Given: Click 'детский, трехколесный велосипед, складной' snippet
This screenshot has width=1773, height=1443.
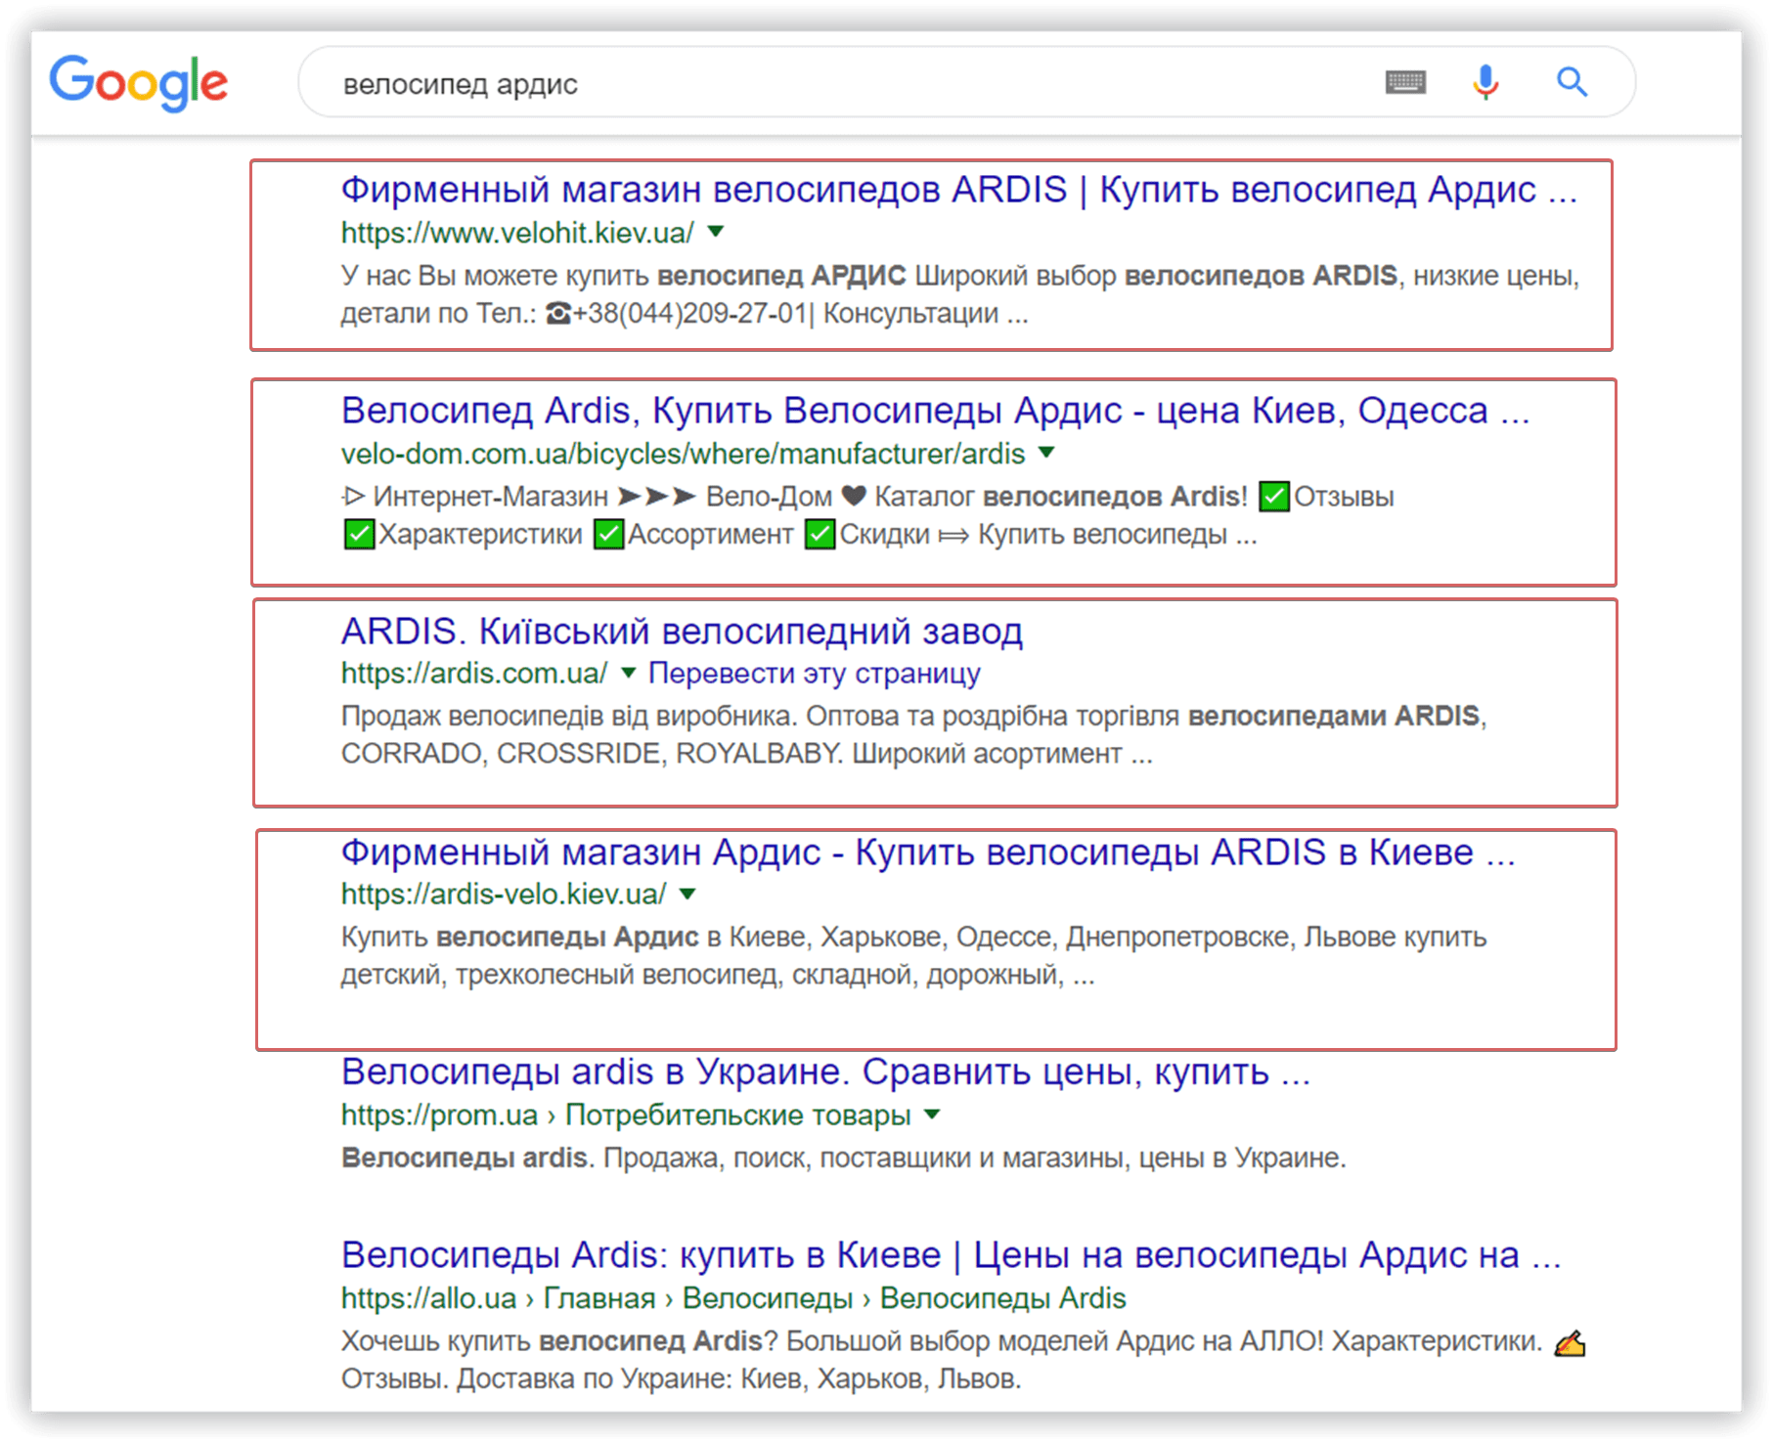Looking at the screenshot, I should coord(630,976).
